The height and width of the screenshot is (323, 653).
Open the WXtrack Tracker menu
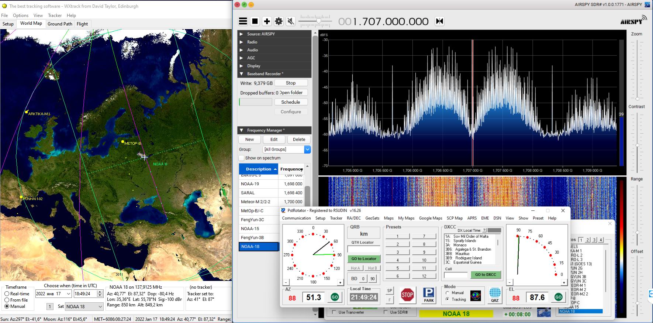(x=55, y=16)
